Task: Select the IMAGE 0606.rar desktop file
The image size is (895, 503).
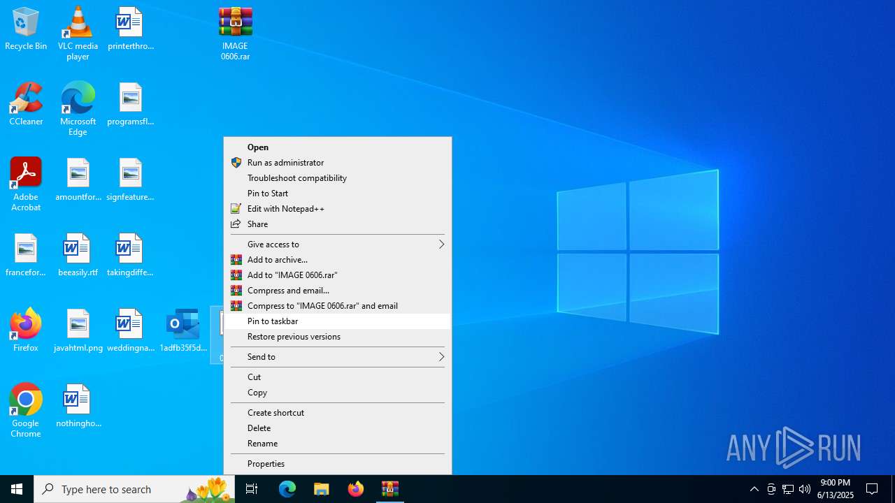Action: tap(235, 34)
